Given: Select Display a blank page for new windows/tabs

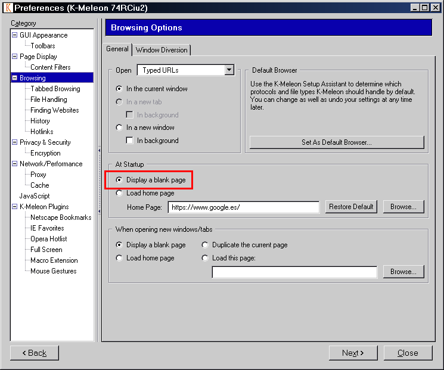Looking at the screenshot, I should click(151, 245).
